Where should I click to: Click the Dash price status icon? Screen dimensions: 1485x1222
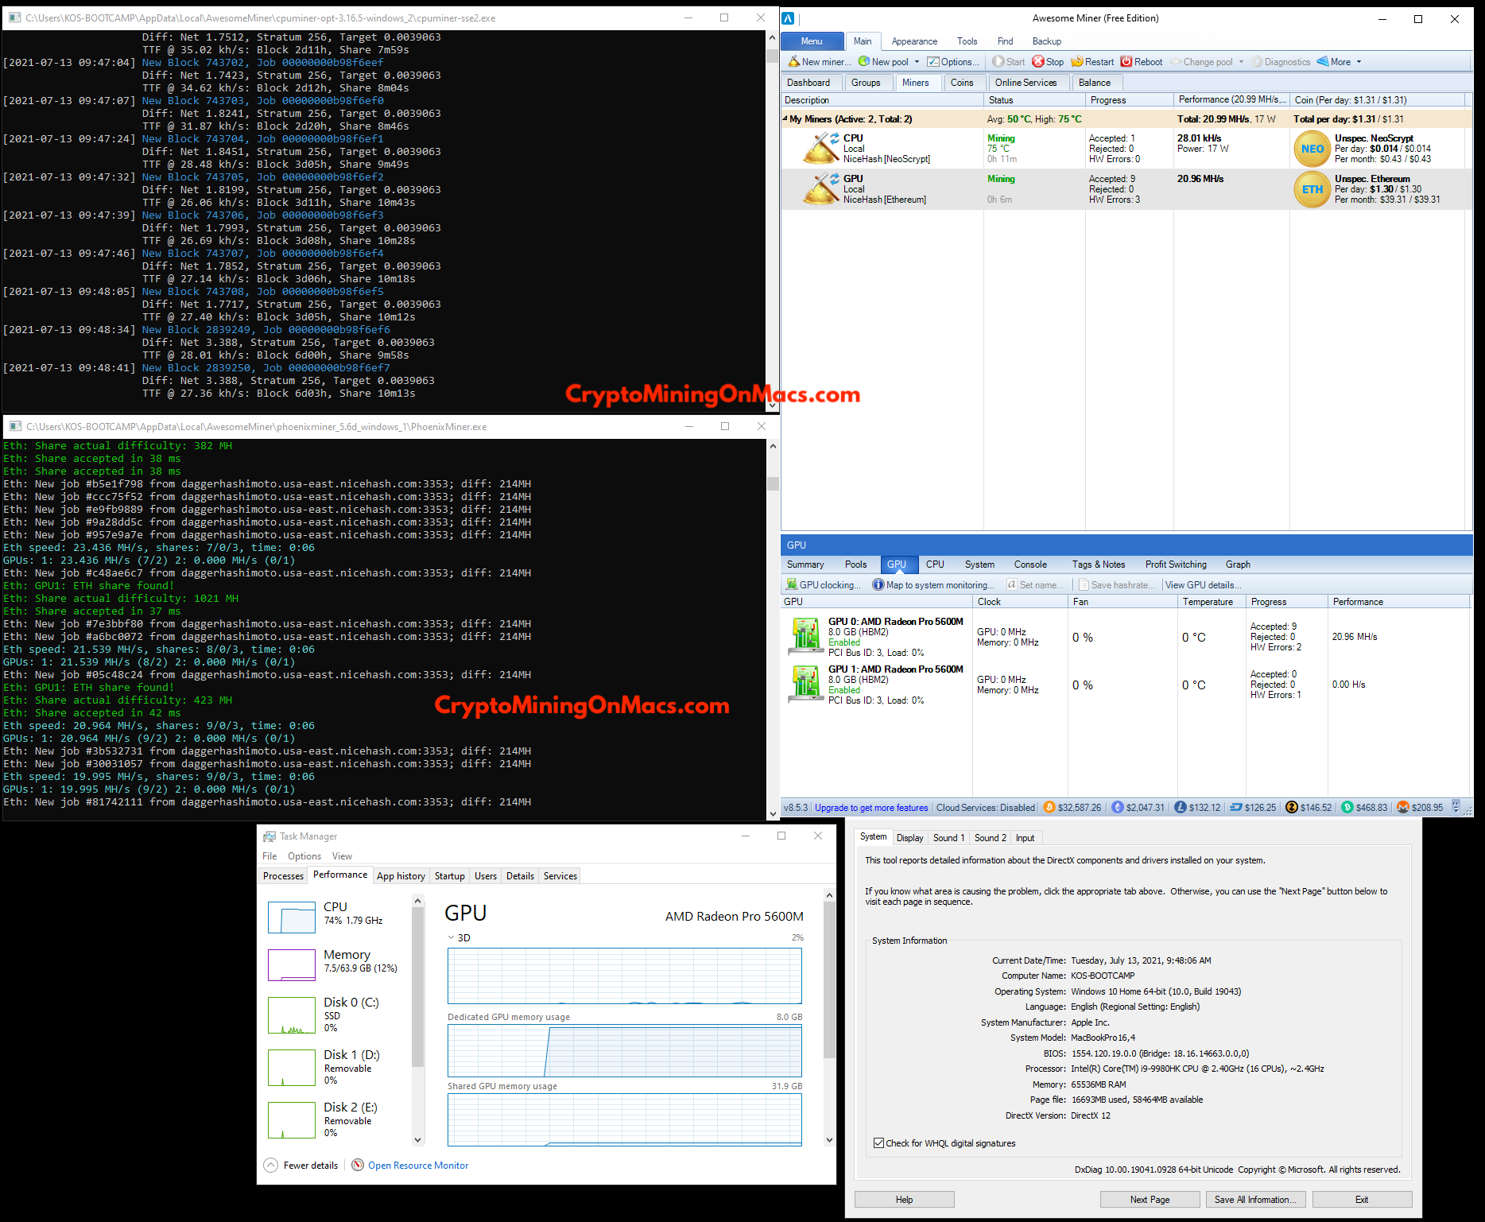[x=1236, y=807]
